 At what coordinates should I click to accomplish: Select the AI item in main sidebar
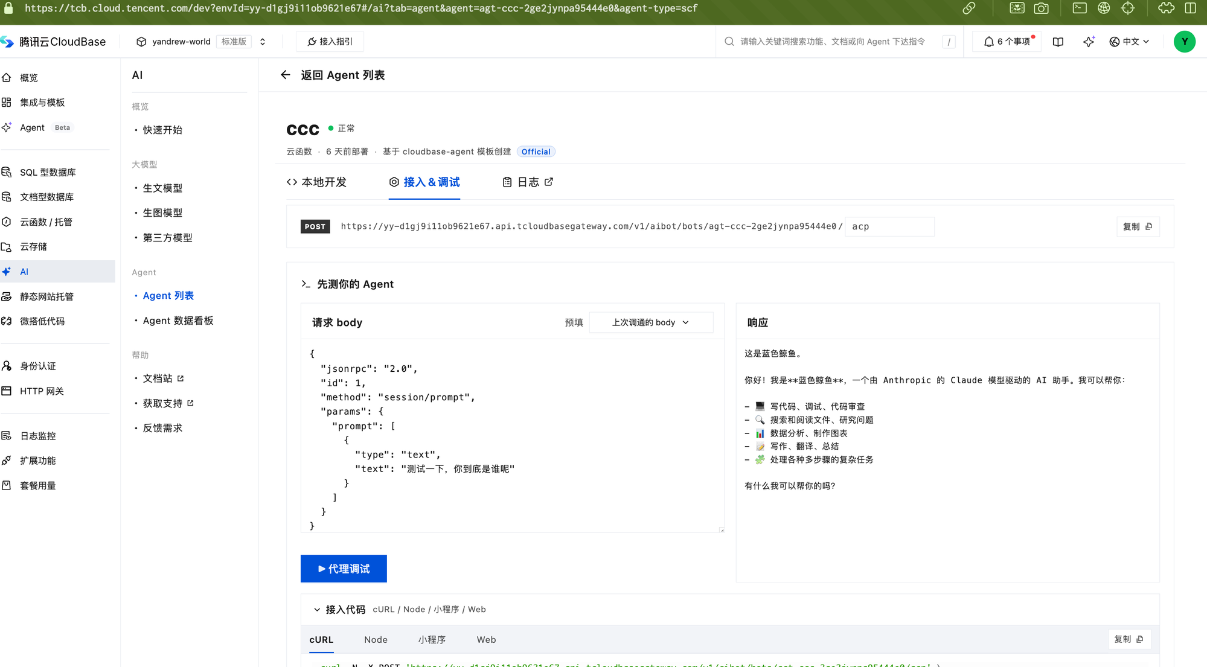[x=57, y=272]
